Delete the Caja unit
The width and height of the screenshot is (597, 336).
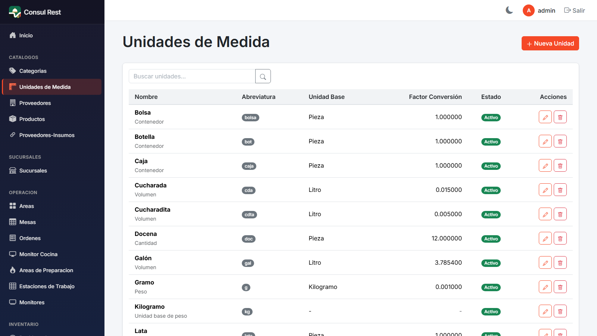[x=560, y=166]
